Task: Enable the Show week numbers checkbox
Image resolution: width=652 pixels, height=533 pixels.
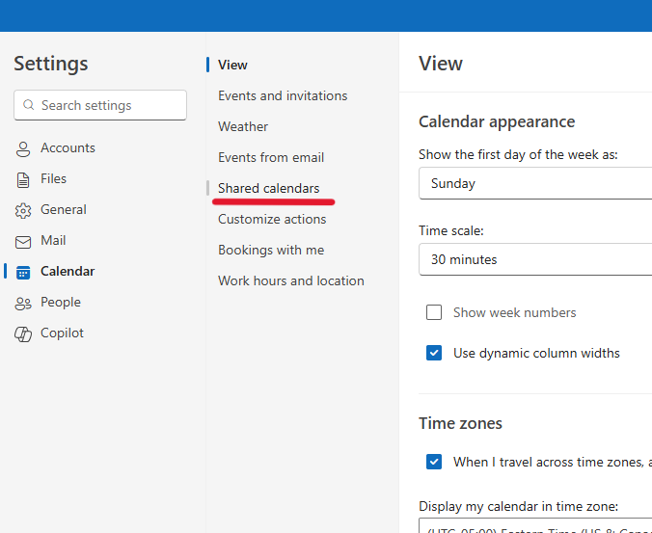Action: point(434,312)
